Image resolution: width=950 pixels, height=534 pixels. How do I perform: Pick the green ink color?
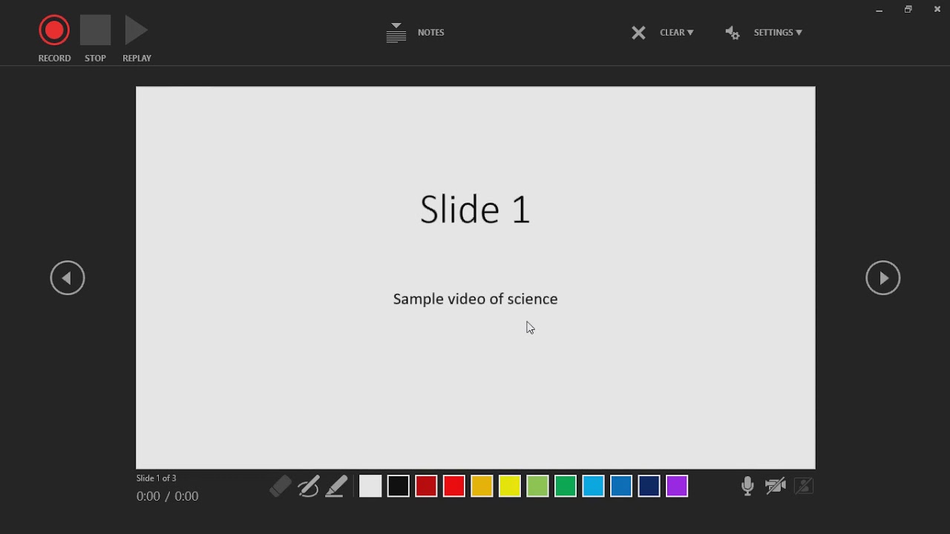coord(566,487)
